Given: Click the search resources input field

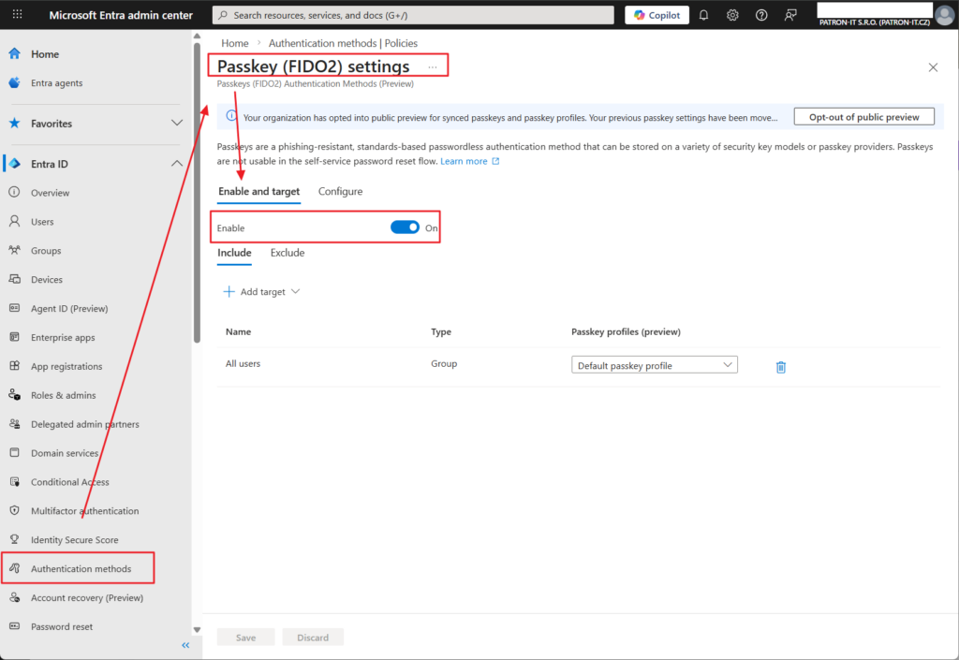Looking at the screenshot, I should pyautogui.click(x=412, y=15).
